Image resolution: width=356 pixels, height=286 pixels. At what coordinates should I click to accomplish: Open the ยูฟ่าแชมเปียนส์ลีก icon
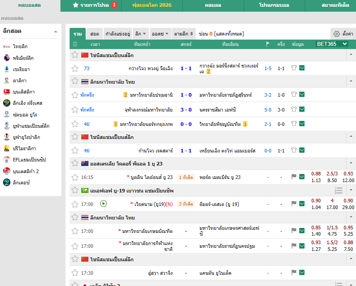[x=7, y=126]
